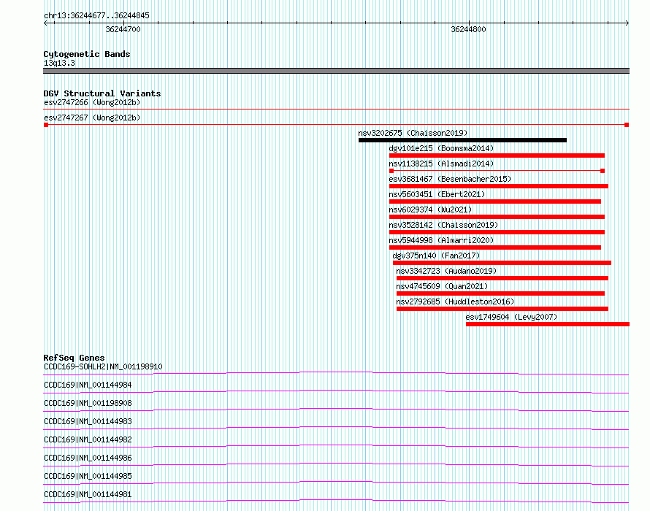Select the esv2747267 (Wong2012b) variant label
Screen dimensions: 650x511
click(x=92, y=118)
